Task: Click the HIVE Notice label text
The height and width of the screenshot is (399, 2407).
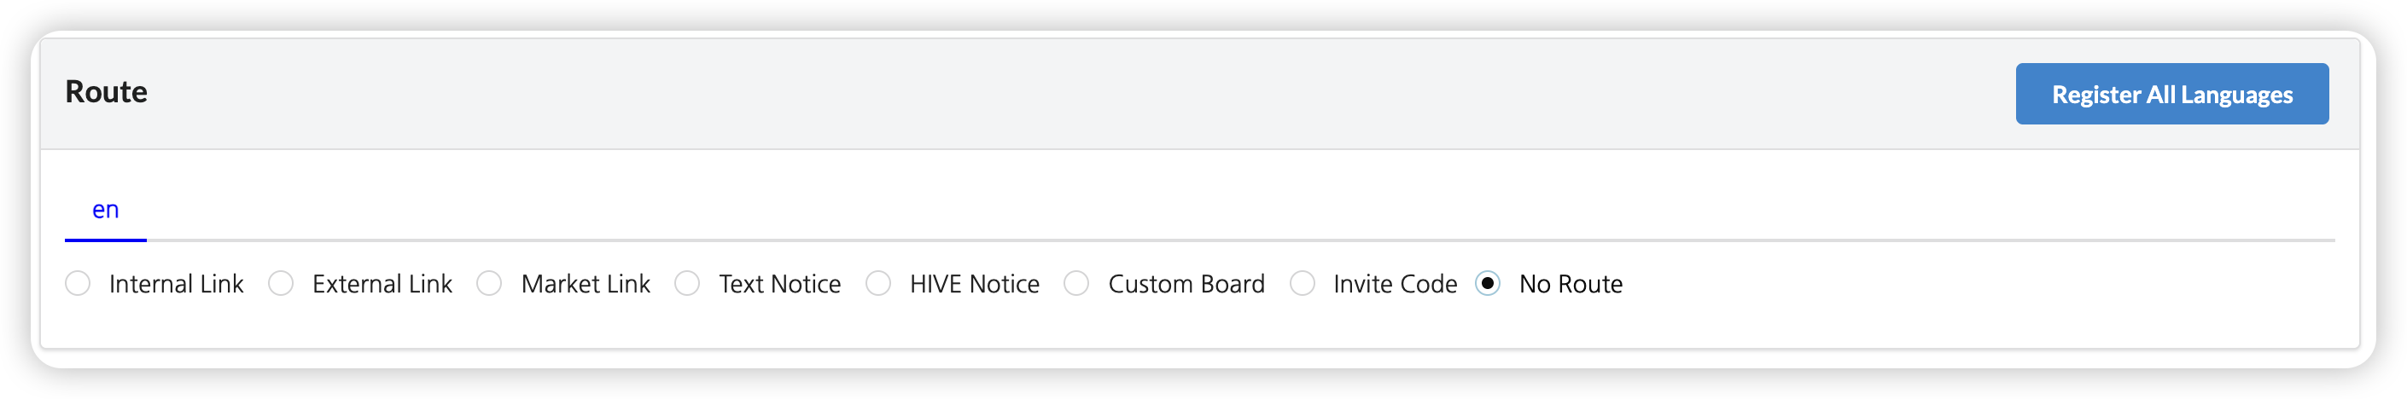Action: 974,283
